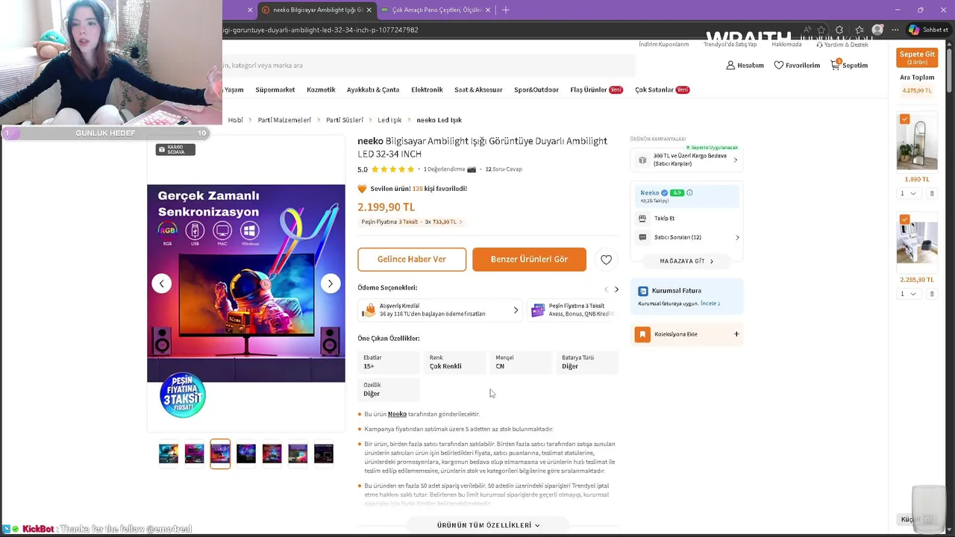Expand the 300 TL ve Üzeri Kargo Bedava campaign
This screenshot has height=537, width=955.
point(686,160)
